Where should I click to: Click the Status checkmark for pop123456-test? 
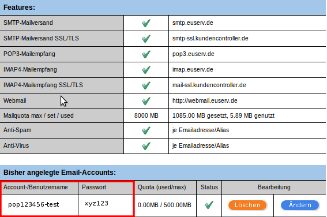click(209, 205)
